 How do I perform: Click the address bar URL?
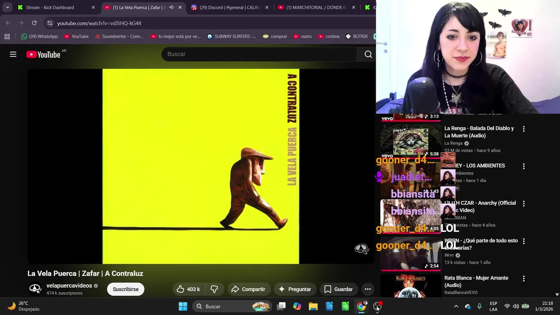coord(99,23)
